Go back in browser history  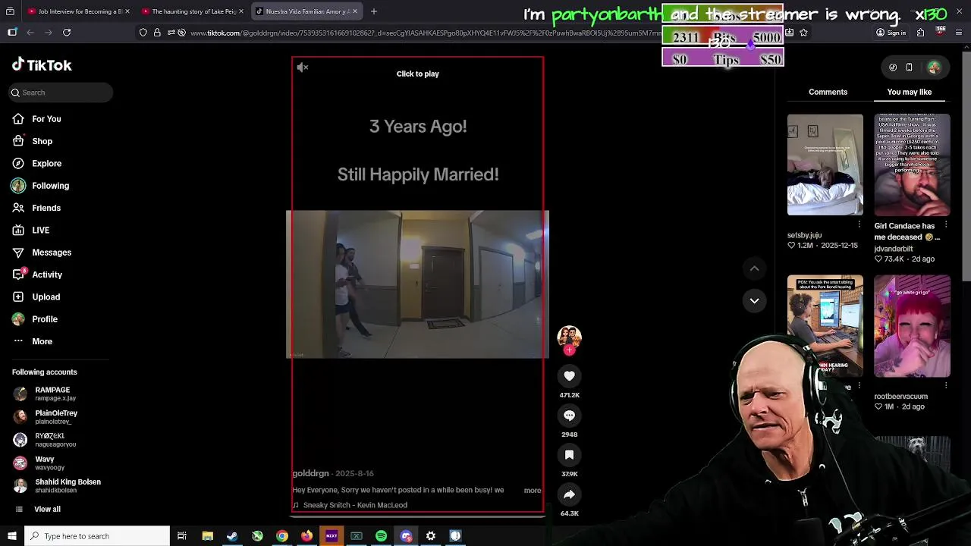[x=30, y=33]
